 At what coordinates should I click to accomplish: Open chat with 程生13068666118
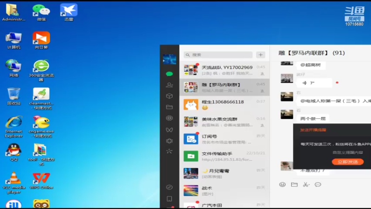(x=224, y=104)
